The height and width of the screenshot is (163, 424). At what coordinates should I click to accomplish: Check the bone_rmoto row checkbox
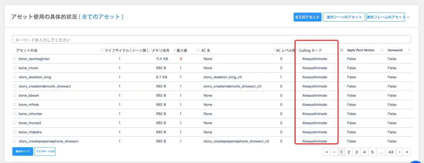pyautogui.click(x=15, y=68)
